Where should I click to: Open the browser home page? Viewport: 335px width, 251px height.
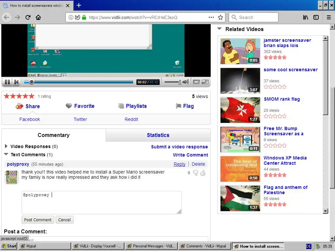click(x=38, y=17)
